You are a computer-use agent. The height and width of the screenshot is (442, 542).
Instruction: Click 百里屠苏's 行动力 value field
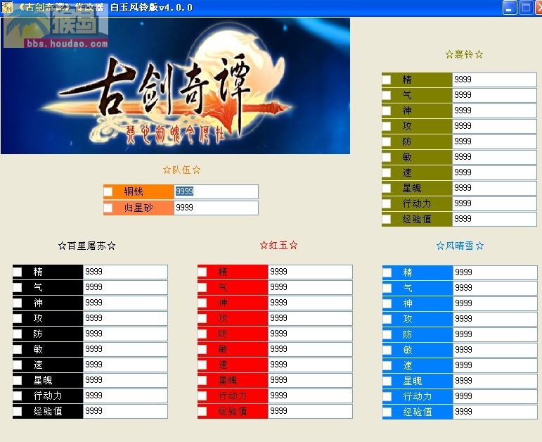[125, 396]
